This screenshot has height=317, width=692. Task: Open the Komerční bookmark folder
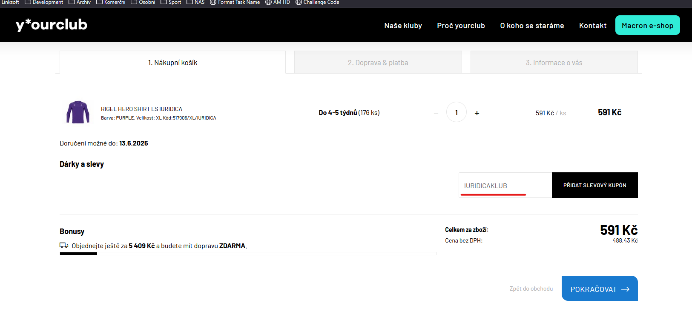tap(111, 2)
